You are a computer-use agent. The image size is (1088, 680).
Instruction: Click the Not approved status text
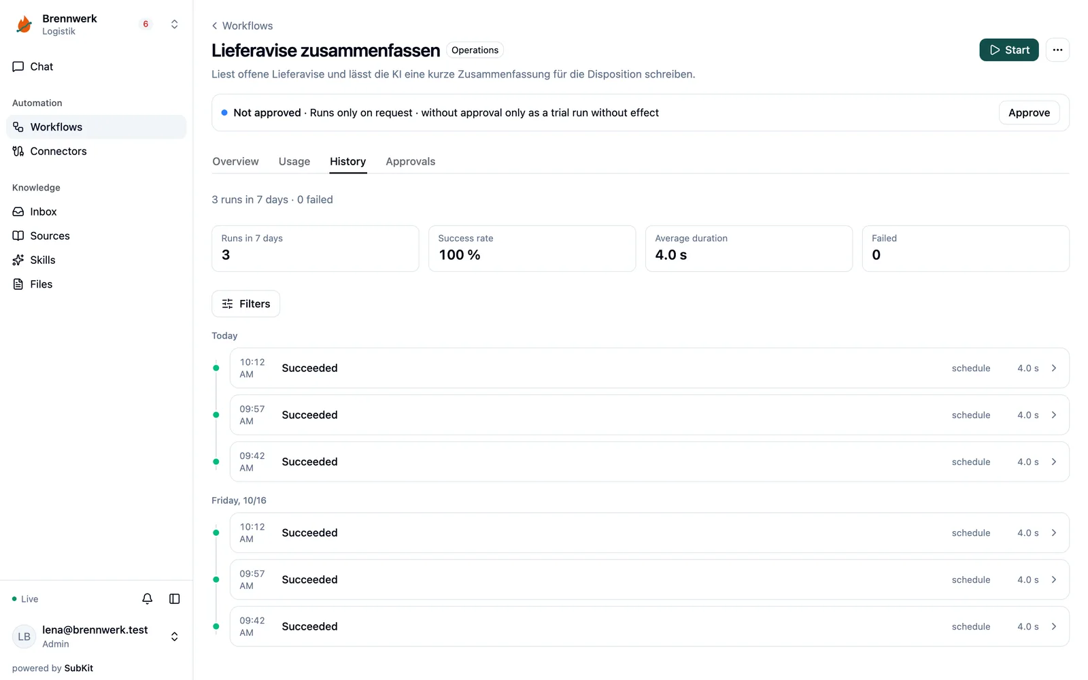click(x=267, y=113)
